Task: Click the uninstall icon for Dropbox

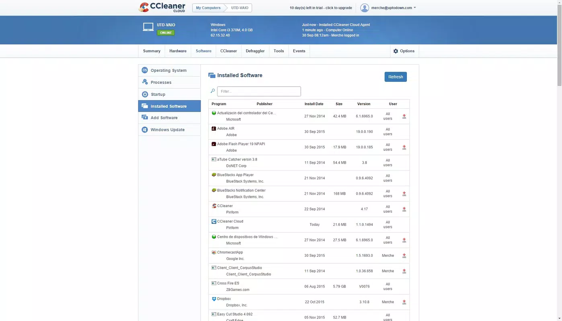Action: 404,302
